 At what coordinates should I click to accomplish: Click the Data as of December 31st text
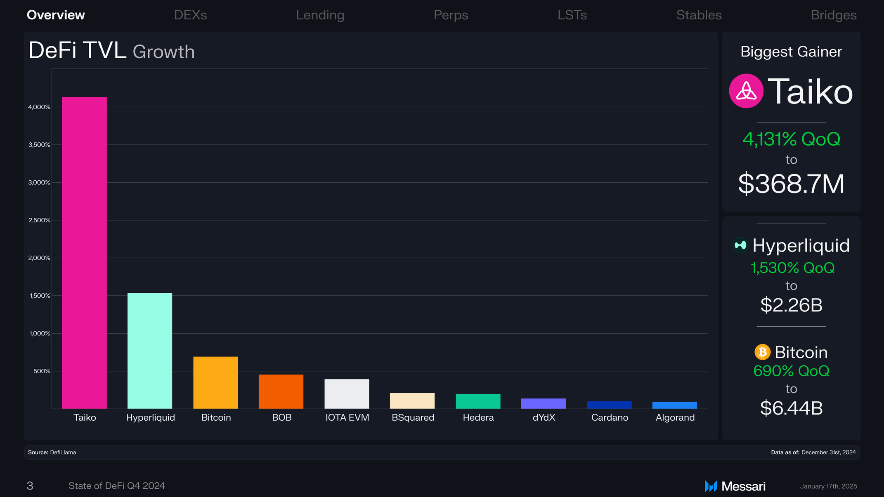813,452
